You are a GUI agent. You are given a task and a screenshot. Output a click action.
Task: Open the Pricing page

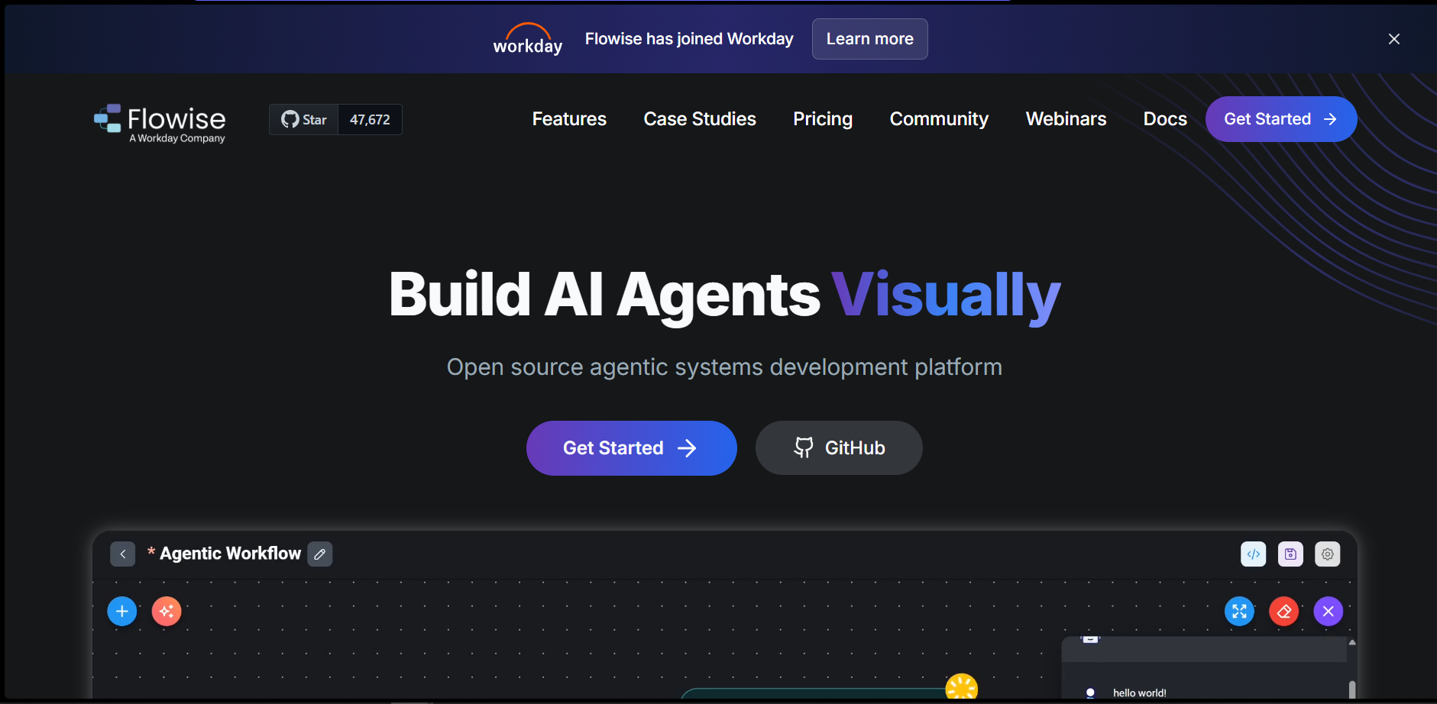823,119
